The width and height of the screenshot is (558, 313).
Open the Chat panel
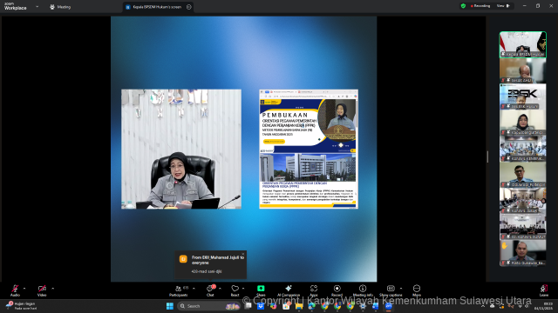coord(210,290)
